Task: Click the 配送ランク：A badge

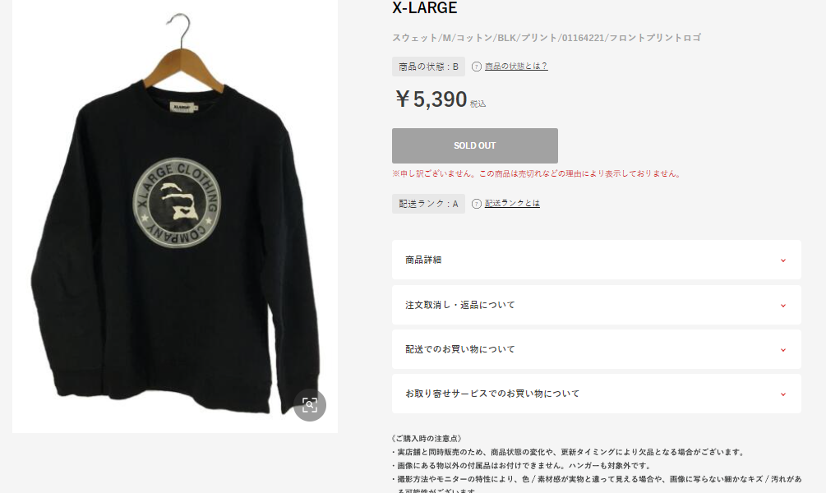Action: click(x=428, y=204)
